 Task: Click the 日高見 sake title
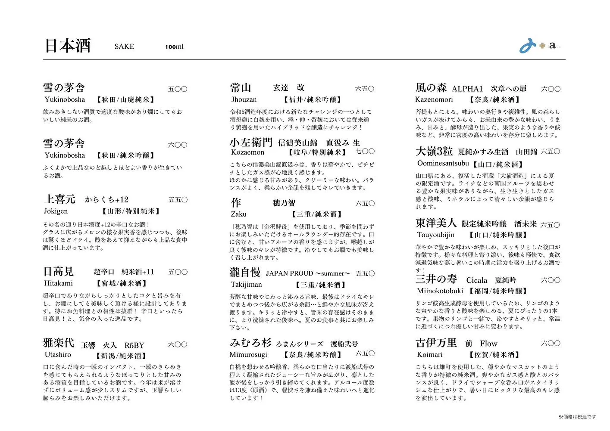pos(59,272)
